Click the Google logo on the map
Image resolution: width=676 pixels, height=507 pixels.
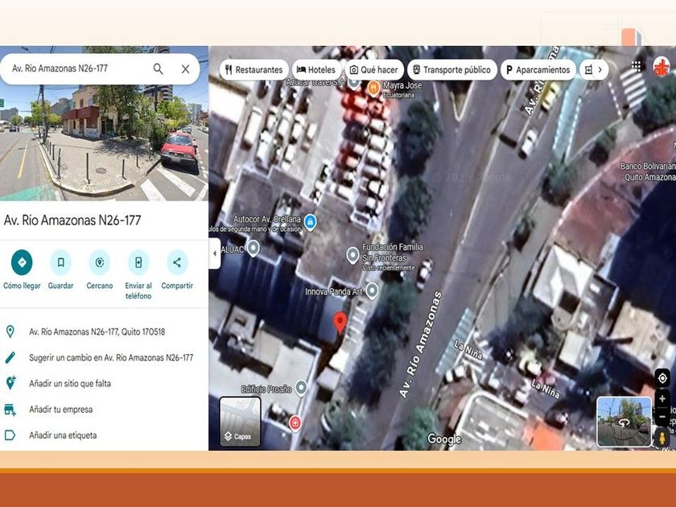(x=444, y=439)
